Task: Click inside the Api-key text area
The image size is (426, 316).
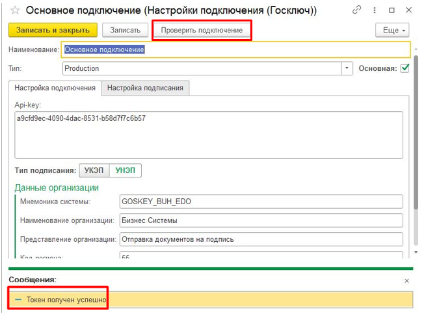Action: (x=209, y=135)
